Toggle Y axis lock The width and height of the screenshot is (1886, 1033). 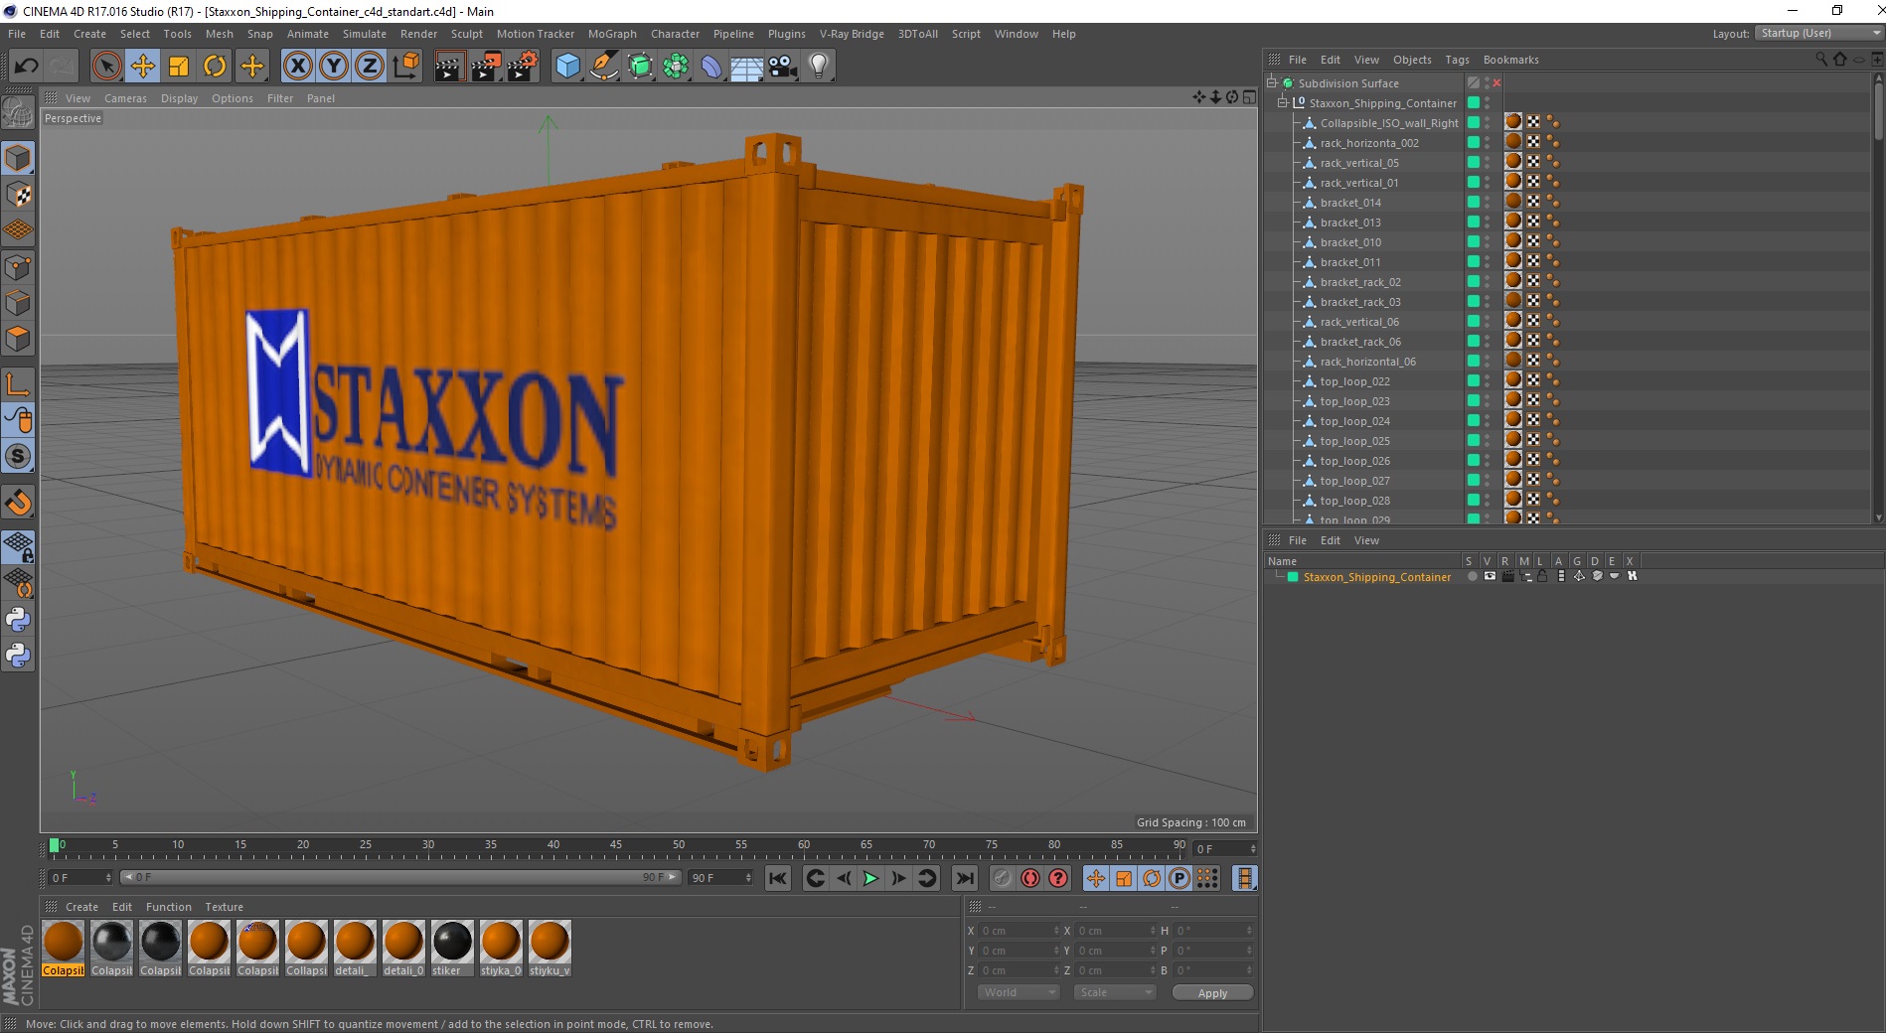[x=334, y=67]
